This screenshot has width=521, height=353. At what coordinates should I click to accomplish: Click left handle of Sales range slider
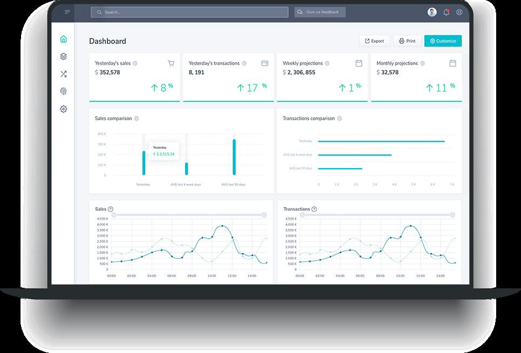[113, 215]
